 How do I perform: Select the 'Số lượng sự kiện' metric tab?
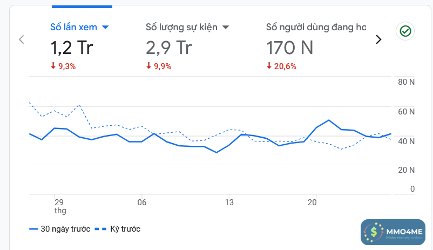coord(181,27)
